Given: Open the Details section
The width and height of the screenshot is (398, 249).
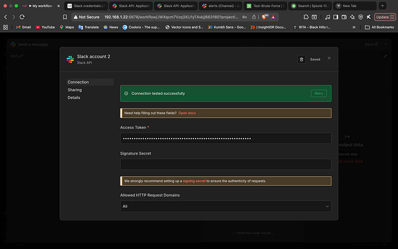Looking at the screenshot, I should pyautogui.click(x=74, y=97).
